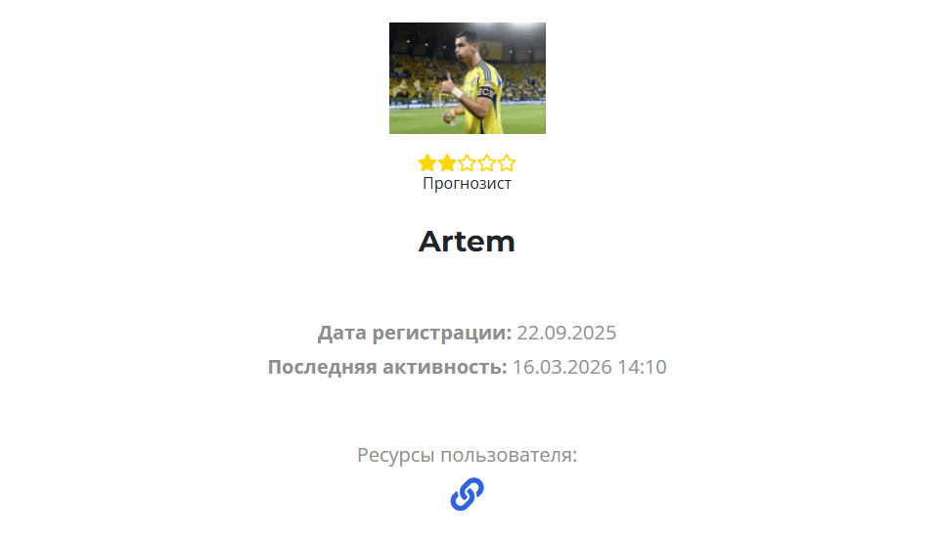This screenshot has height=539, width=940.
Task: Click the Прогнозист rank label
Action: pyautogui.click(x=467, y=183)
